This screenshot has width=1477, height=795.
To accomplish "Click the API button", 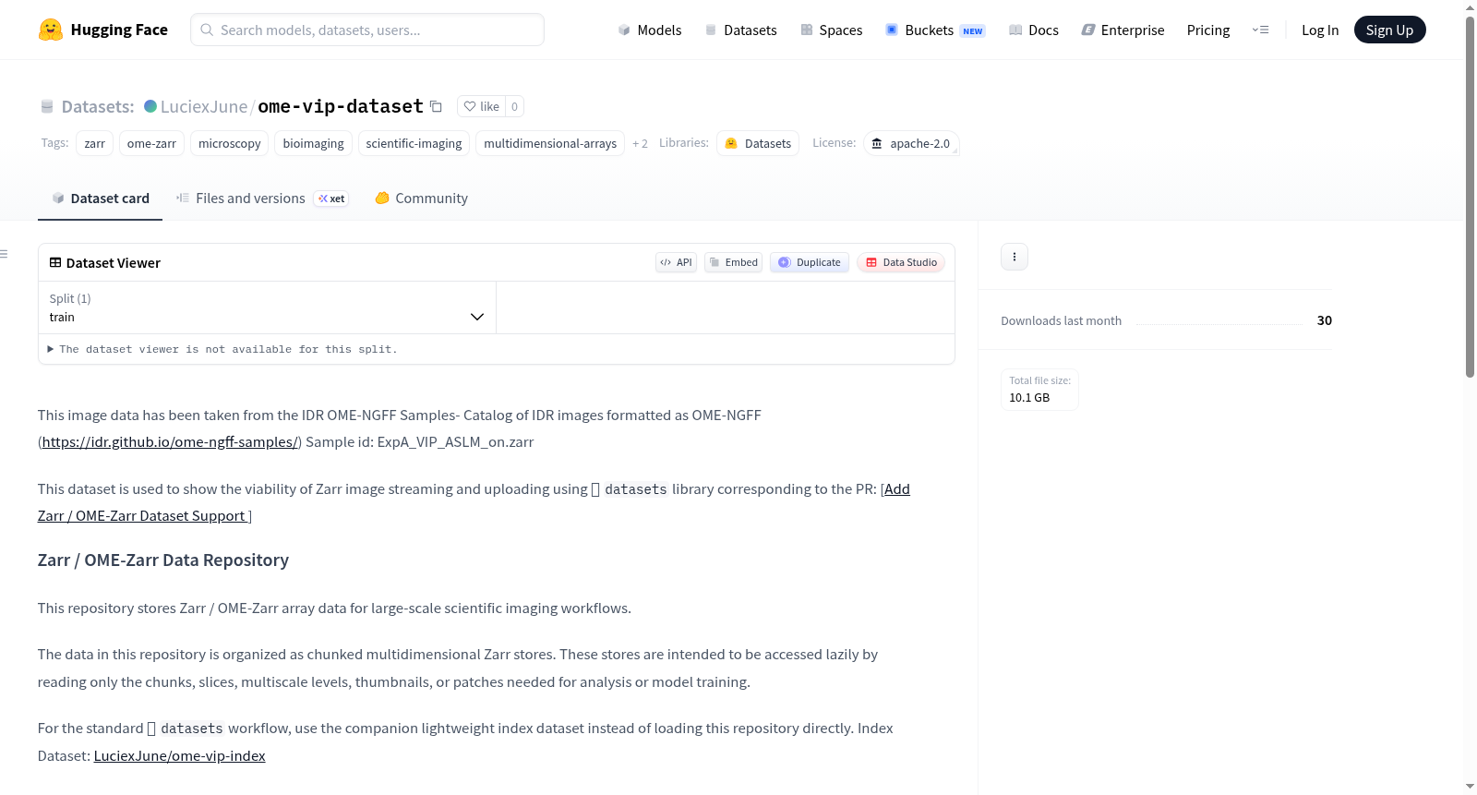I will point(676,262).
